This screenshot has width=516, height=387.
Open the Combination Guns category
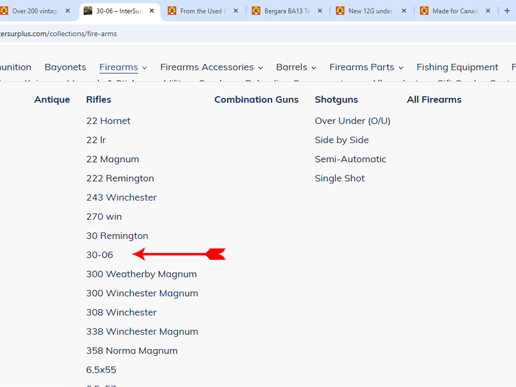256,99
